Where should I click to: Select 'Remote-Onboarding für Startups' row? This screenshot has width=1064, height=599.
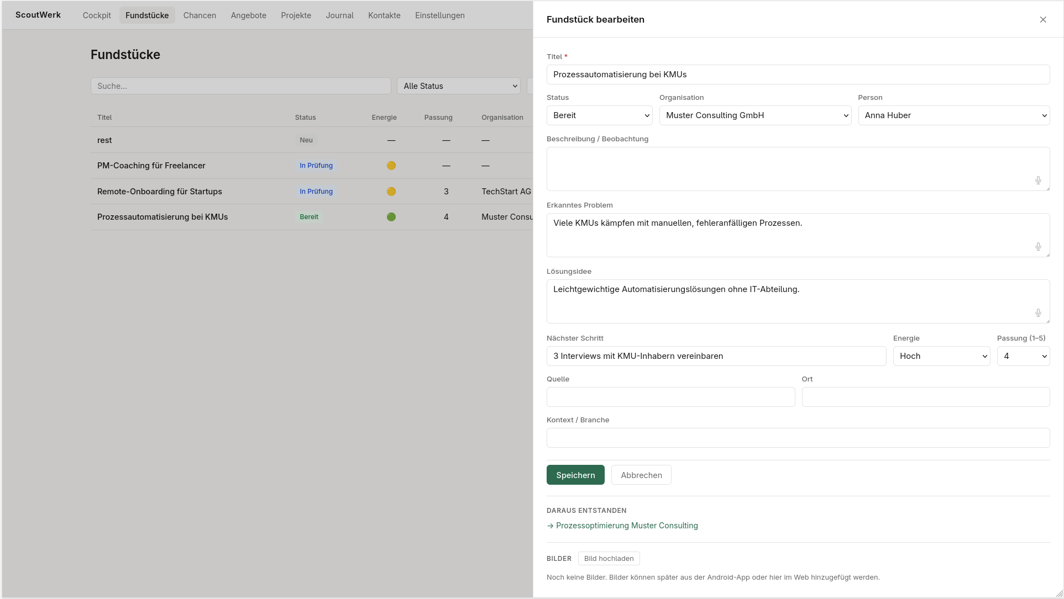click(x=312, y=192)
